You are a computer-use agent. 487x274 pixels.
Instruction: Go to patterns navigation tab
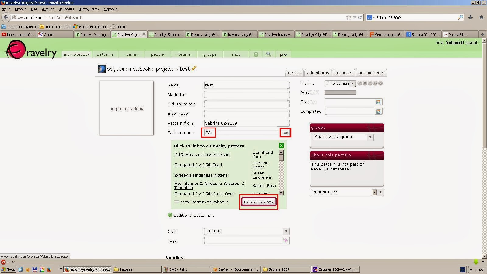[x=105, y=54]
